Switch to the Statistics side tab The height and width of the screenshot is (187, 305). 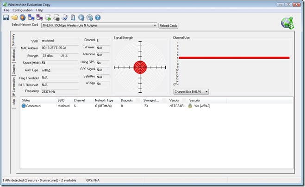point(13,55)
